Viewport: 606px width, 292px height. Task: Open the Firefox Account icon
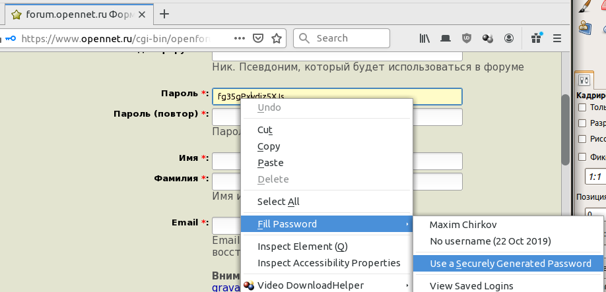pyautogui.click(x=509, y=38)
